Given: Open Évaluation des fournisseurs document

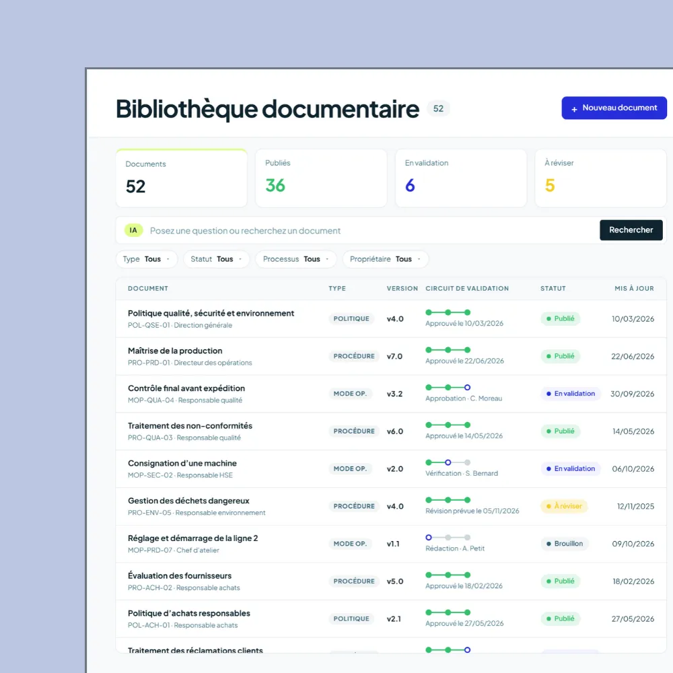Looking at the screenshot, I should [x=180, y=575].
